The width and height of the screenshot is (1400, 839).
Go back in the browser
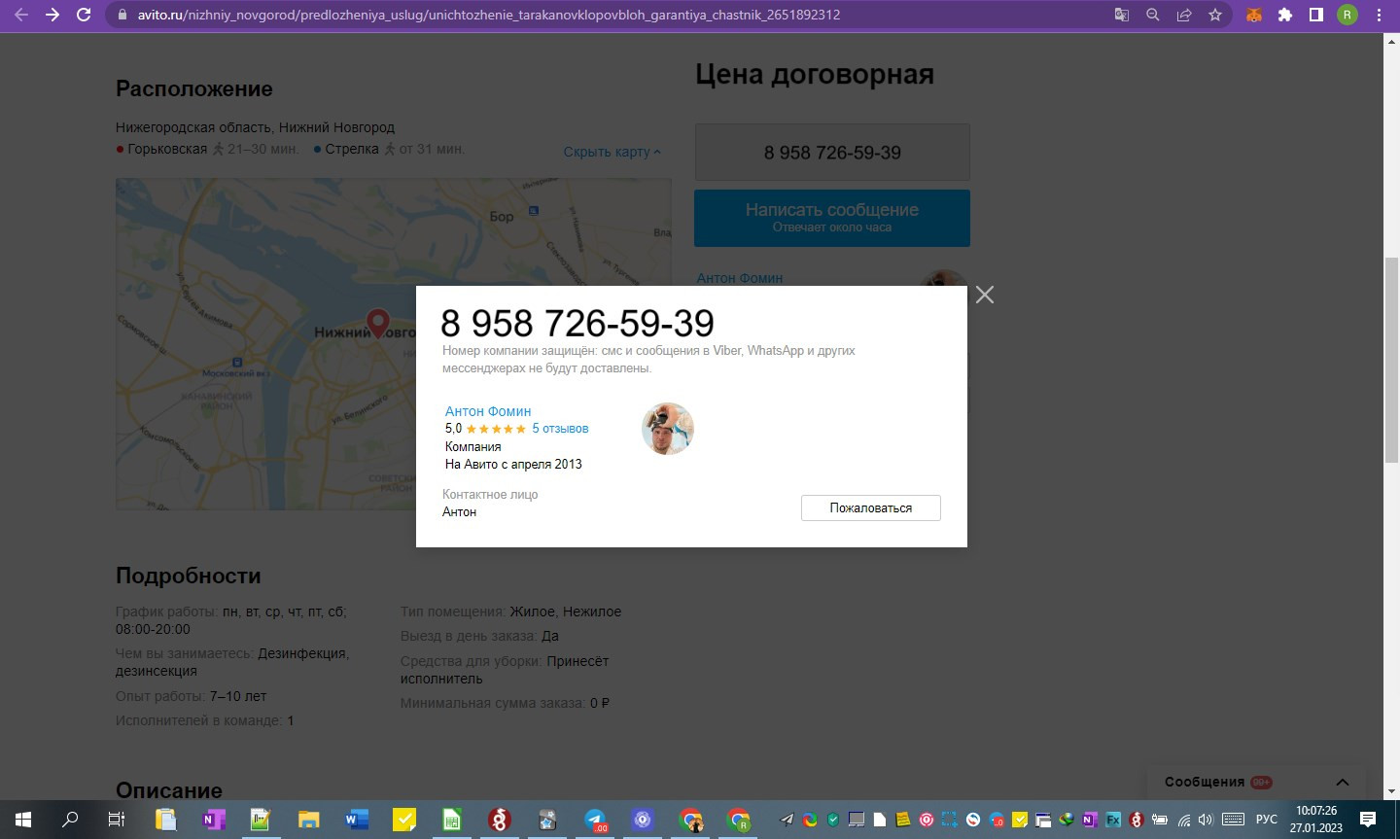pos(21,15)
